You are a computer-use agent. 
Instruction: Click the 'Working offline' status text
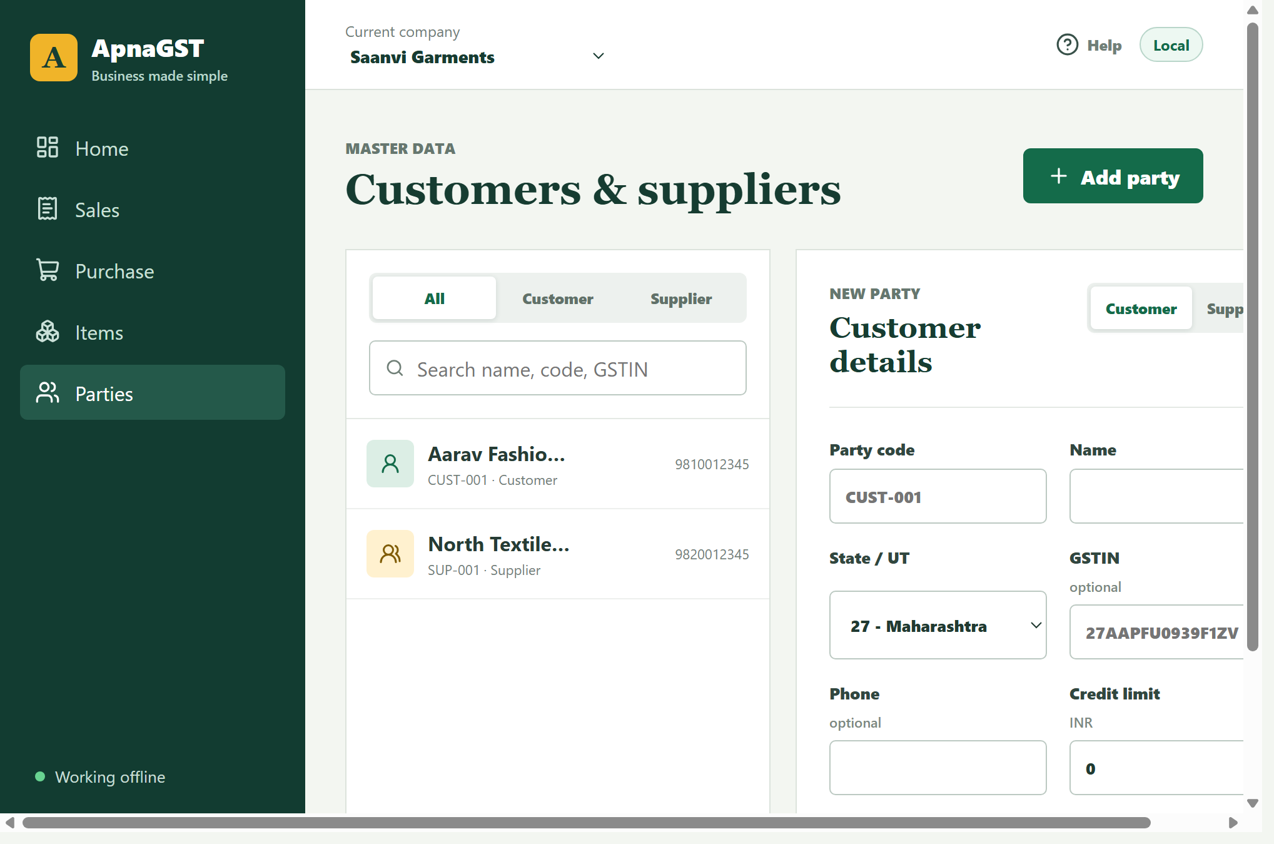110,777
